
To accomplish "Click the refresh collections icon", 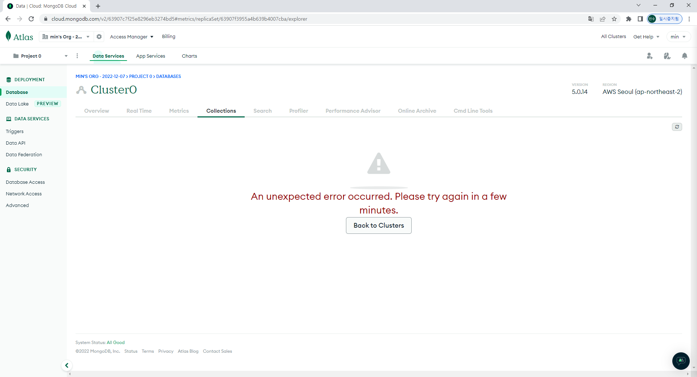I will pos(677,127).
